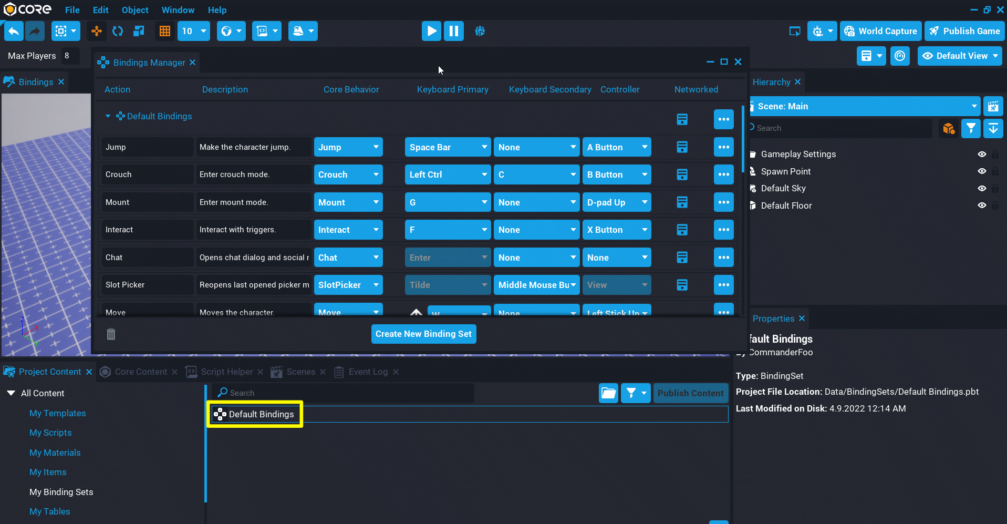The width and height of the screenshot is (1007, 524).
Task: Click the multiplayer preview mode icon
Action: 480,31
